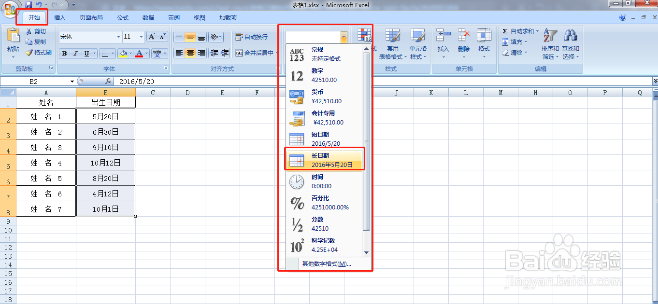Viewport: 658px width, 304px height.
Task: Toggle underline formatting
Action: [x=86, y=54]
